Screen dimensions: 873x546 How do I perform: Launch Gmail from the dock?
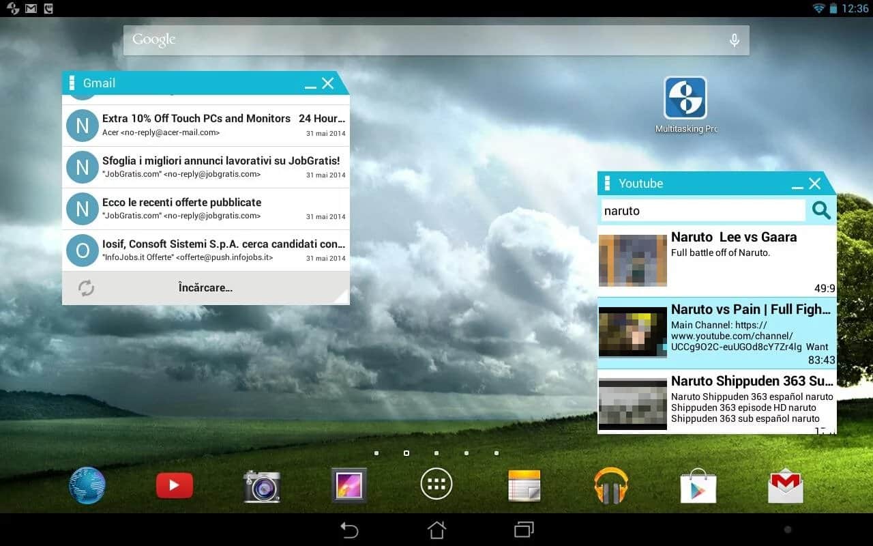(786, 486)
